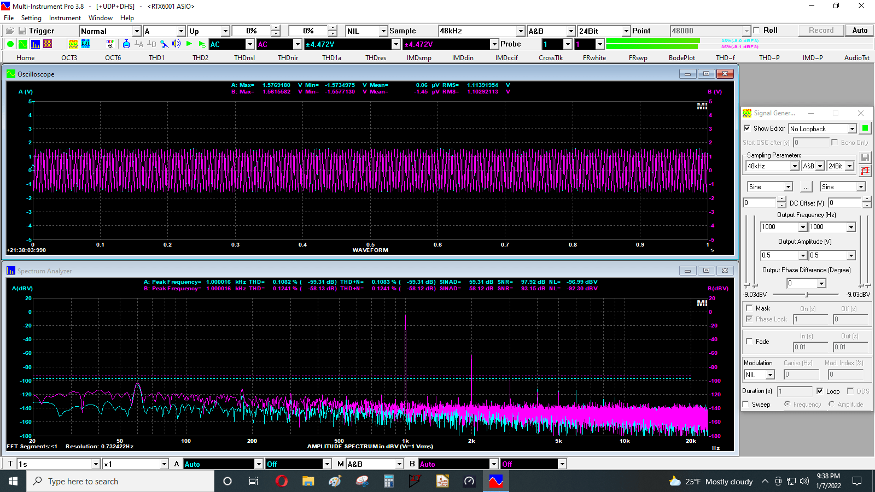Uncheck the Loop checkbox
Viewport: 875px width, 492px height.
coord(820,391)
